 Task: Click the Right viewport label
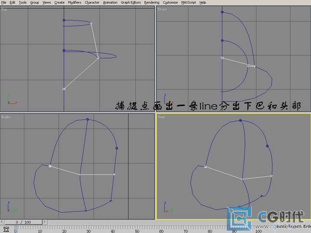6,117
